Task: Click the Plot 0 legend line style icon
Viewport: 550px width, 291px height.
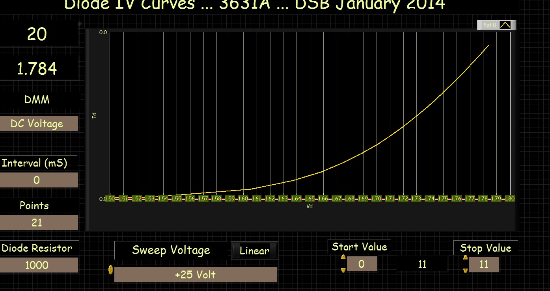Action: [505, 25]
